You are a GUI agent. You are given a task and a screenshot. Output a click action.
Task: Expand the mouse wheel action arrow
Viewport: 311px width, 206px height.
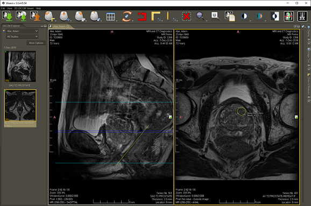[x=101, y=20]
